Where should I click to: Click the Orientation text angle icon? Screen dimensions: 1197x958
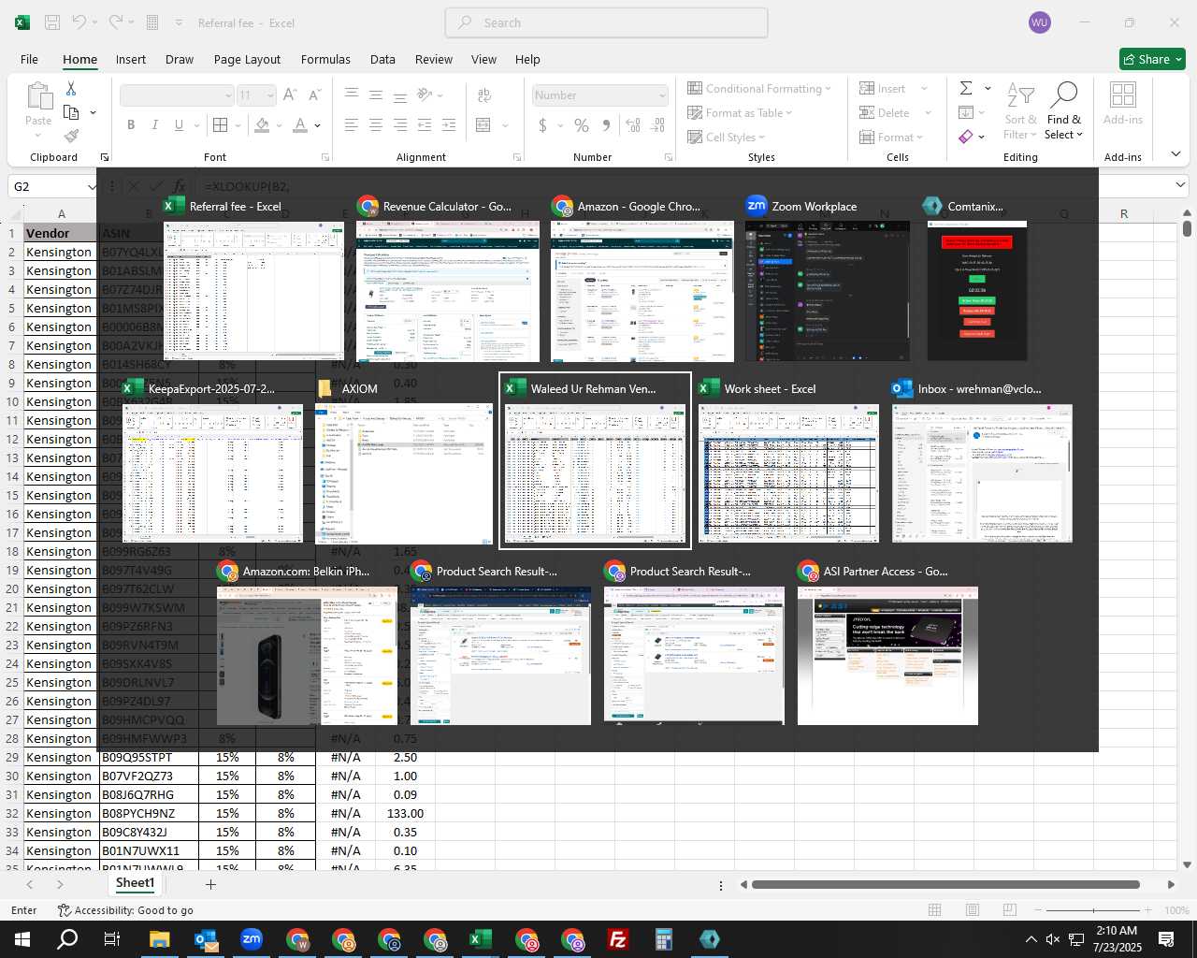tap(425, 94)
